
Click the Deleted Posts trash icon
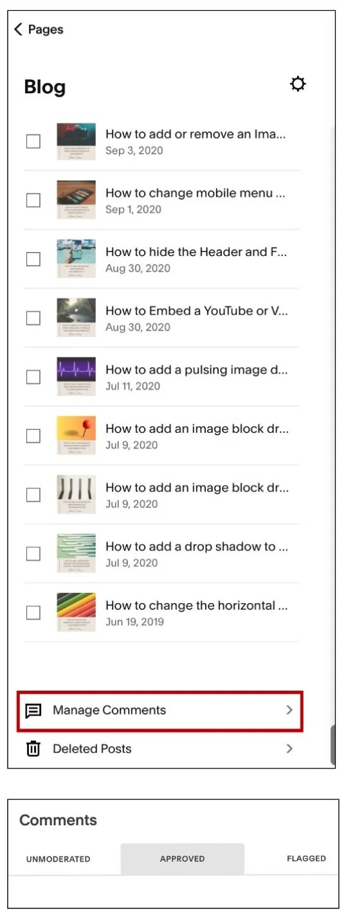coord(33,749)
